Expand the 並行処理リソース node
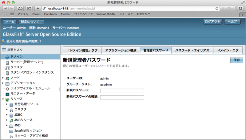This screenshot has height=140, width=246. (7, 104)
